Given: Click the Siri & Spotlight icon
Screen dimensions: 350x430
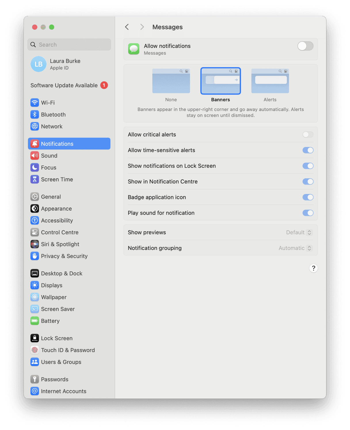Looking at the screenshot, I should 35,244.
